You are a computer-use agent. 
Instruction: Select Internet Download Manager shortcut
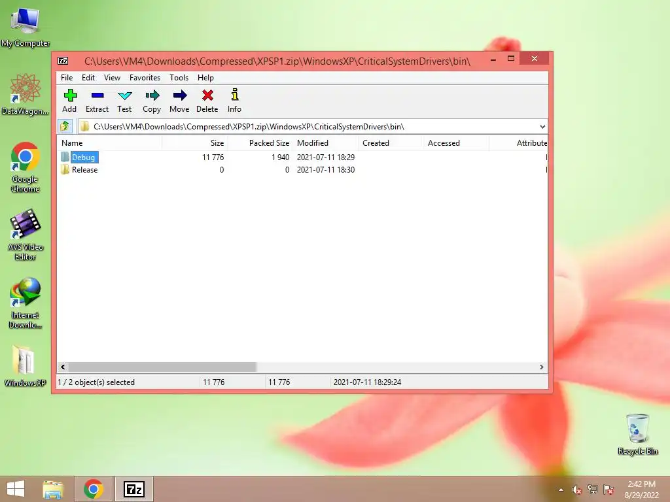coord(26,303)
